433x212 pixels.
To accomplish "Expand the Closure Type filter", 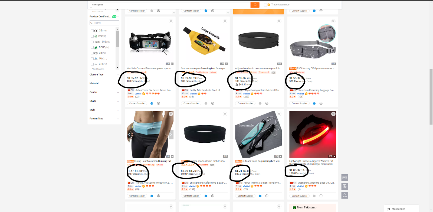I will [x=104, y=75].
